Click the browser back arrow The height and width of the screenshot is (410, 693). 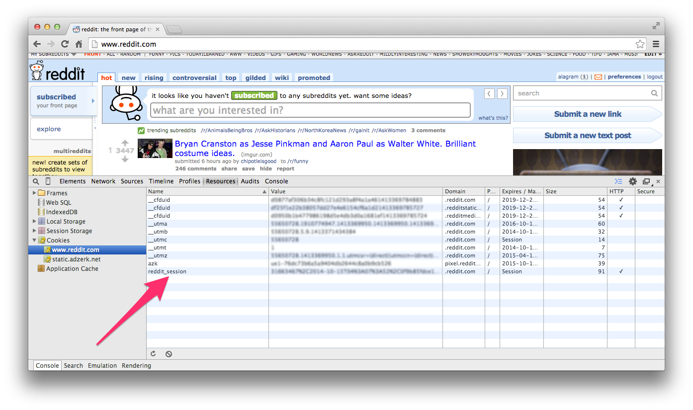(x=37, y=44)
